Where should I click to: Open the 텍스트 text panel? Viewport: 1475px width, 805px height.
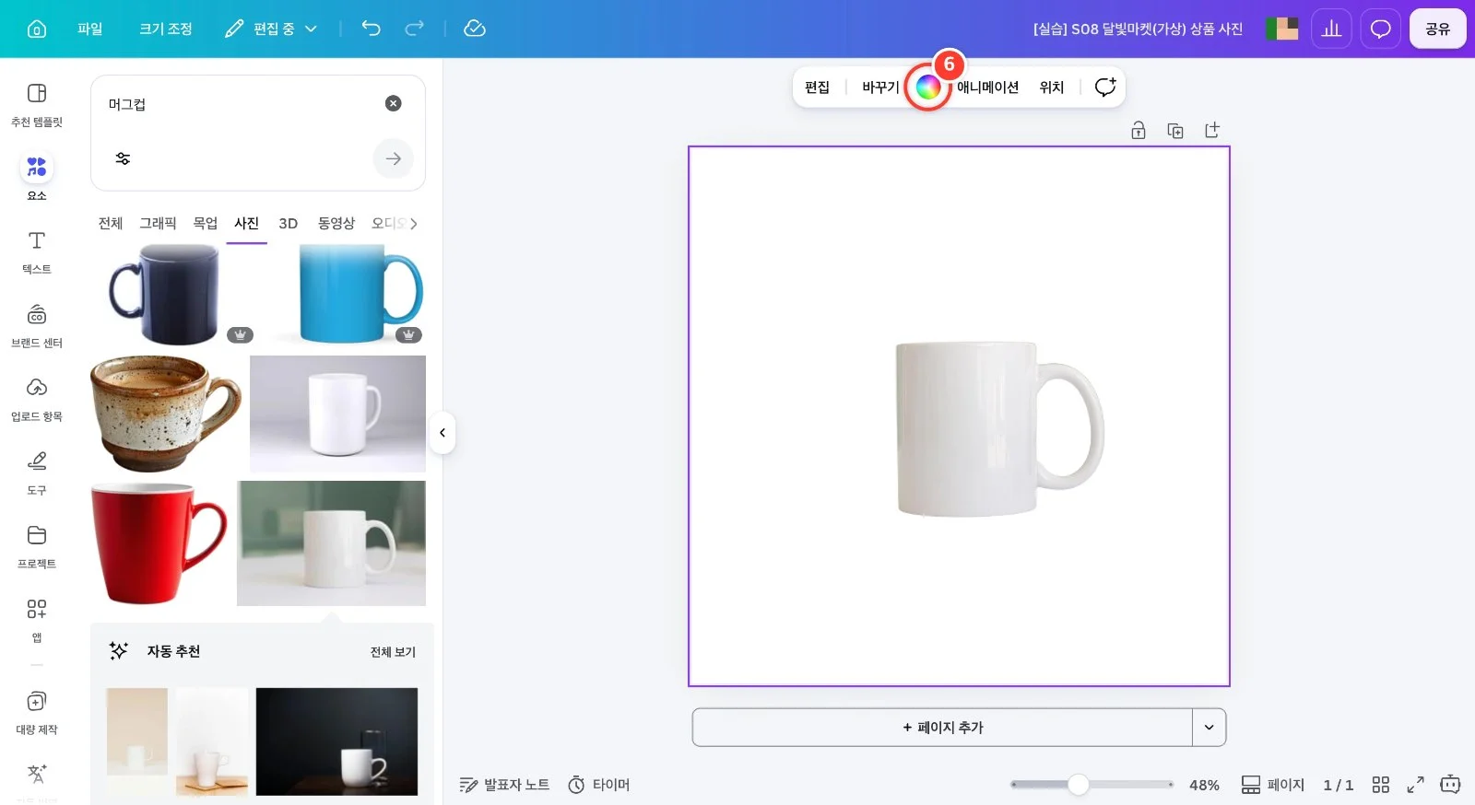(37, 251)
